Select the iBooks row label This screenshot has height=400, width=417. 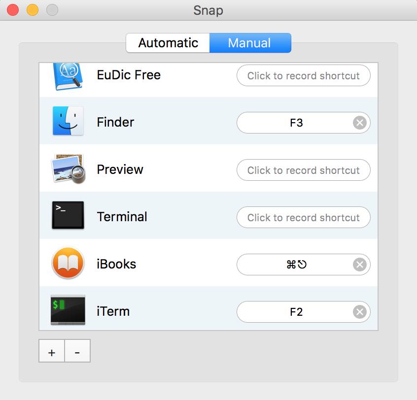tap(116, 264)
